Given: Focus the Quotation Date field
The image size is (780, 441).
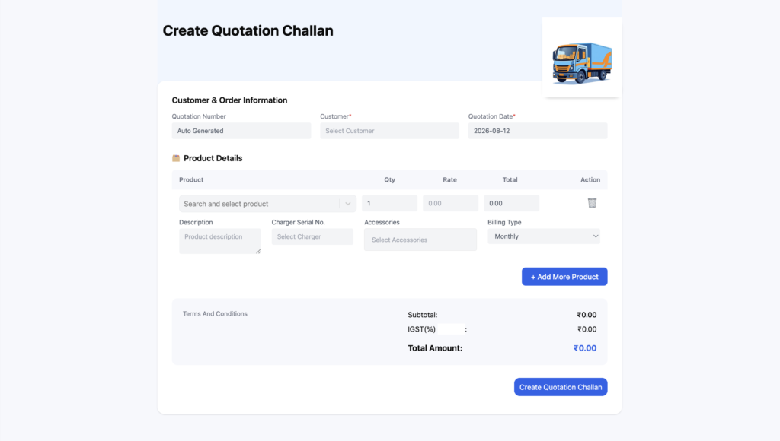Looking at the screenshot, I should click(538, 131).
